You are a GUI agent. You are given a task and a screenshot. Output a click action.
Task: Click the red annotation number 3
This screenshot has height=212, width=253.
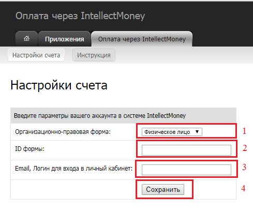pos(244,167)
